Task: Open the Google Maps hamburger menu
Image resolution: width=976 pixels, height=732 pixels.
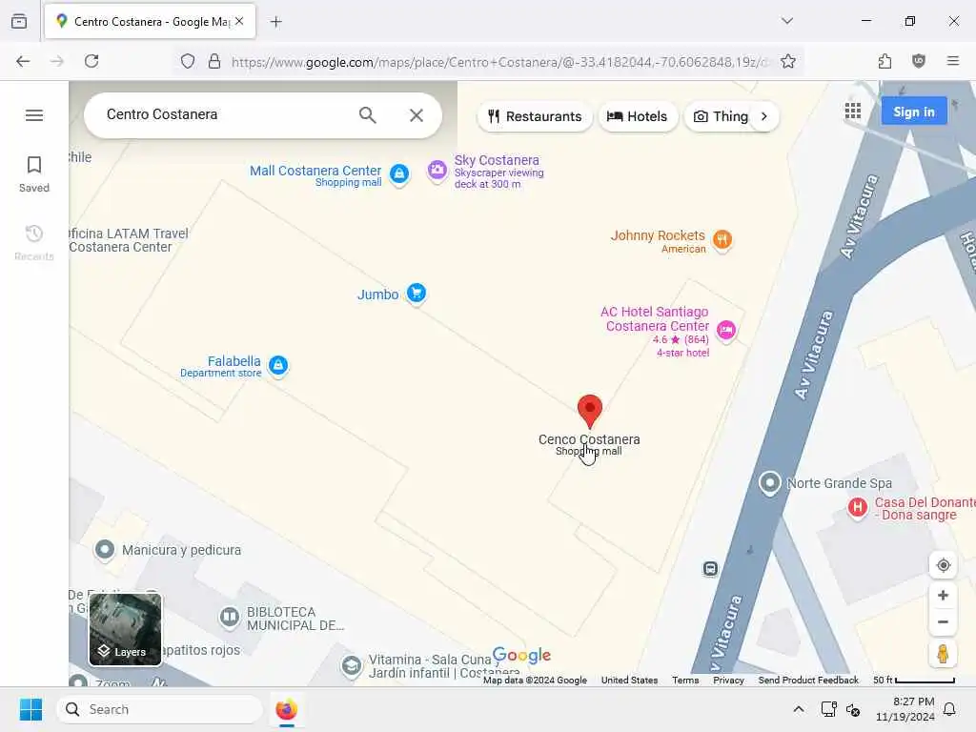Action: [34, 115]
